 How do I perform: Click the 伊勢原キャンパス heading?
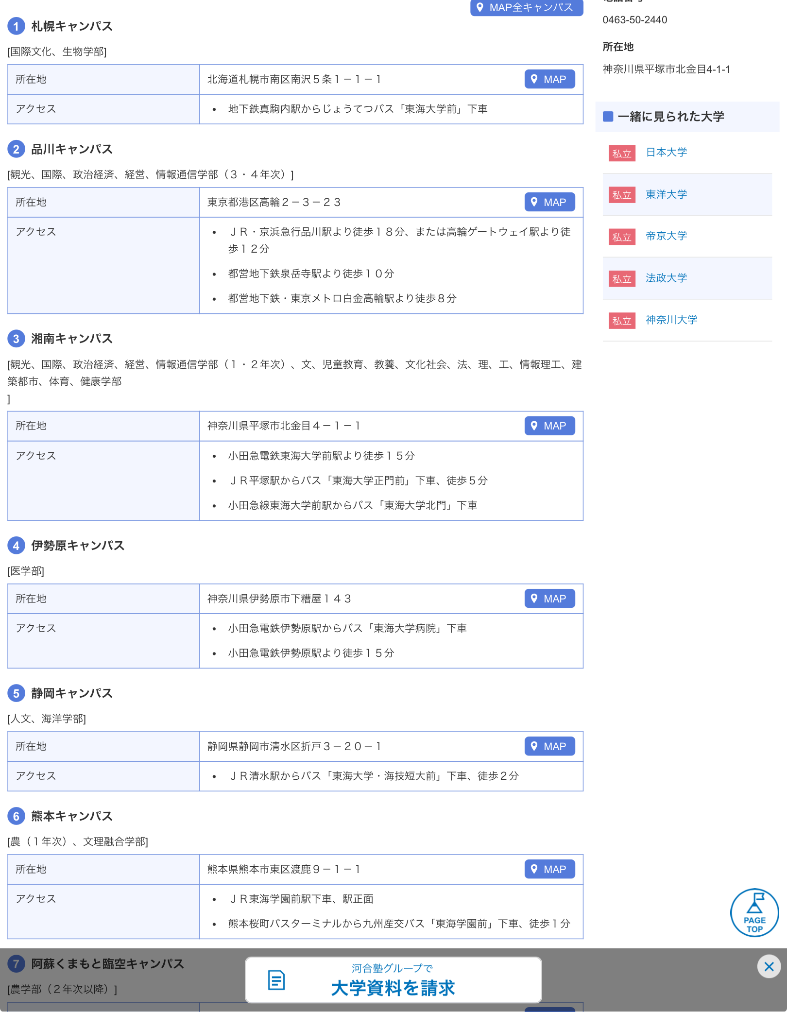point(78,546)
